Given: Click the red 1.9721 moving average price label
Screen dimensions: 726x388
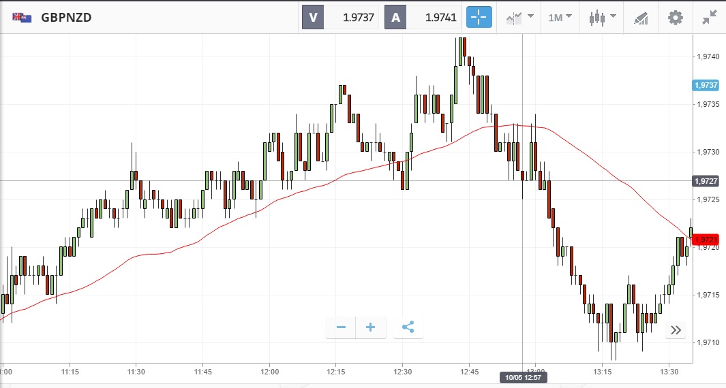Looking at the screenshot, I should [706, 239].
